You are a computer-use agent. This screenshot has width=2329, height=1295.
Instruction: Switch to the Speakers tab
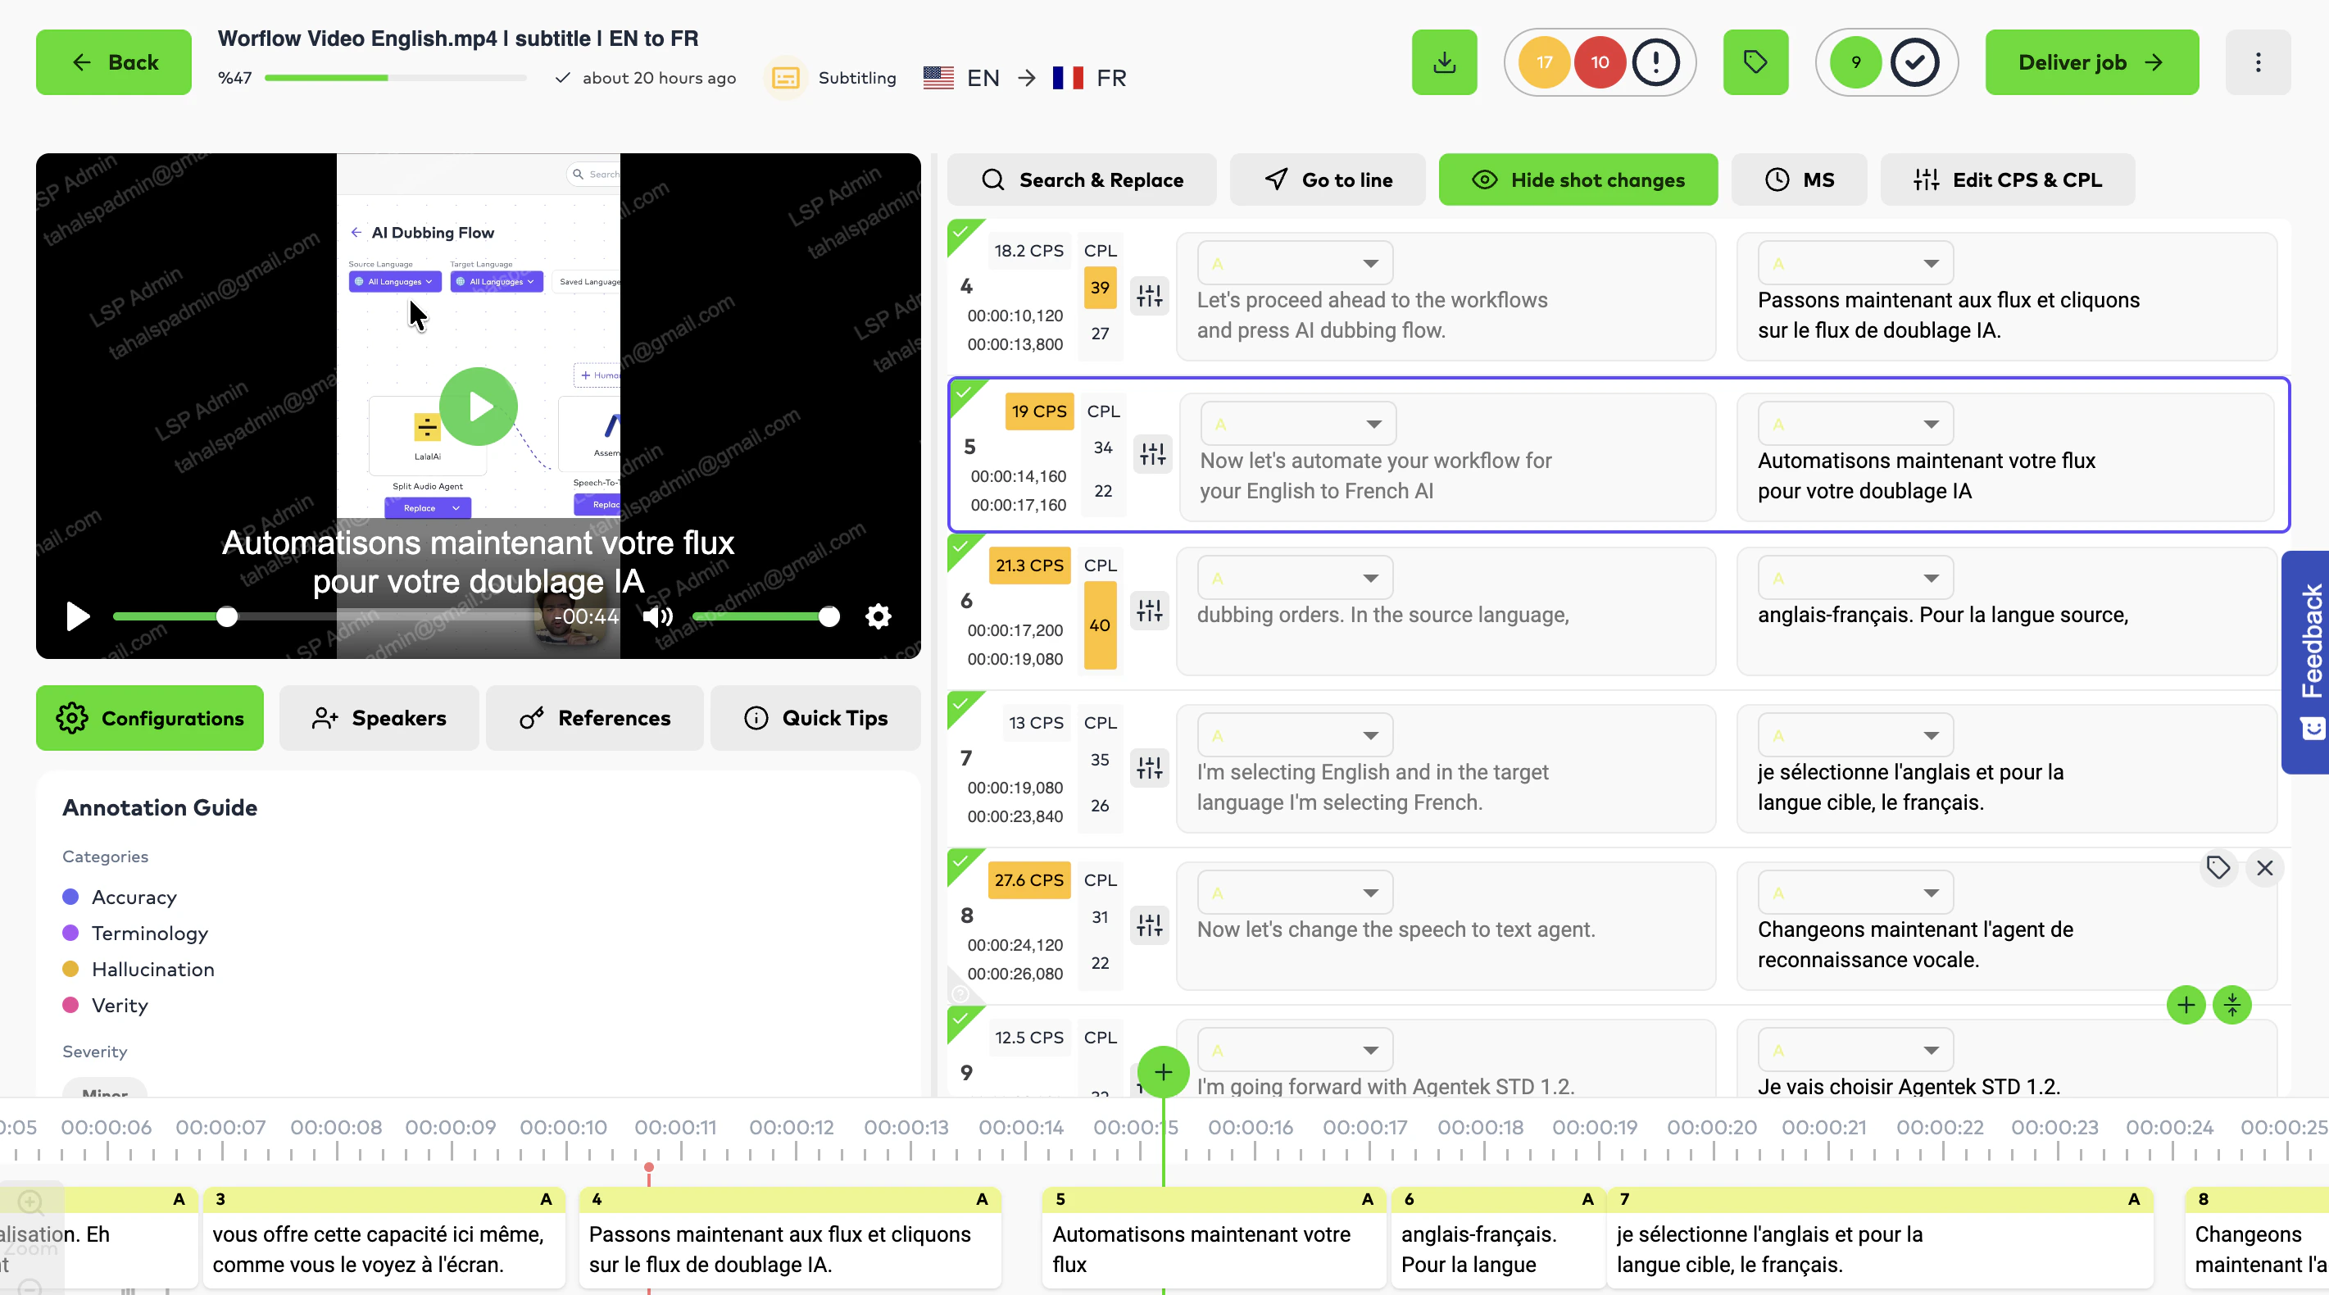tap(379, 718)
